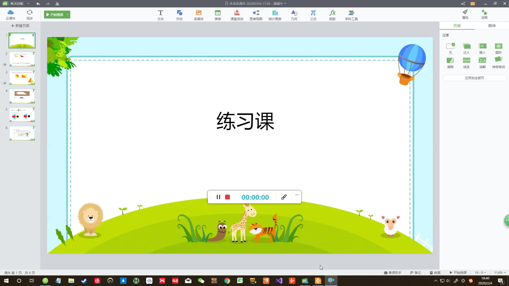
Task: Show hidden system tray icons
Action: (x=436, y=281)
